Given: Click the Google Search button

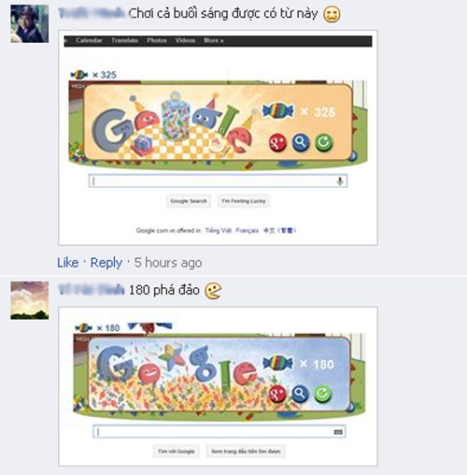Looking at the screenshot, I should point(189,201).
